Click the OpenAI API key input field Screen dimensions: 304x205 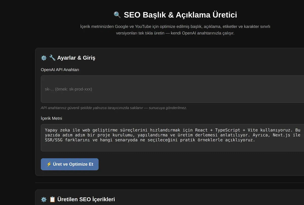tap(172, 89)
